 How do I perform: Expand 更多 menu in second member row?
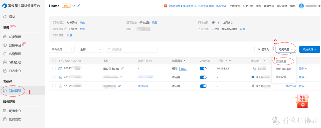(x=303, y=77)
